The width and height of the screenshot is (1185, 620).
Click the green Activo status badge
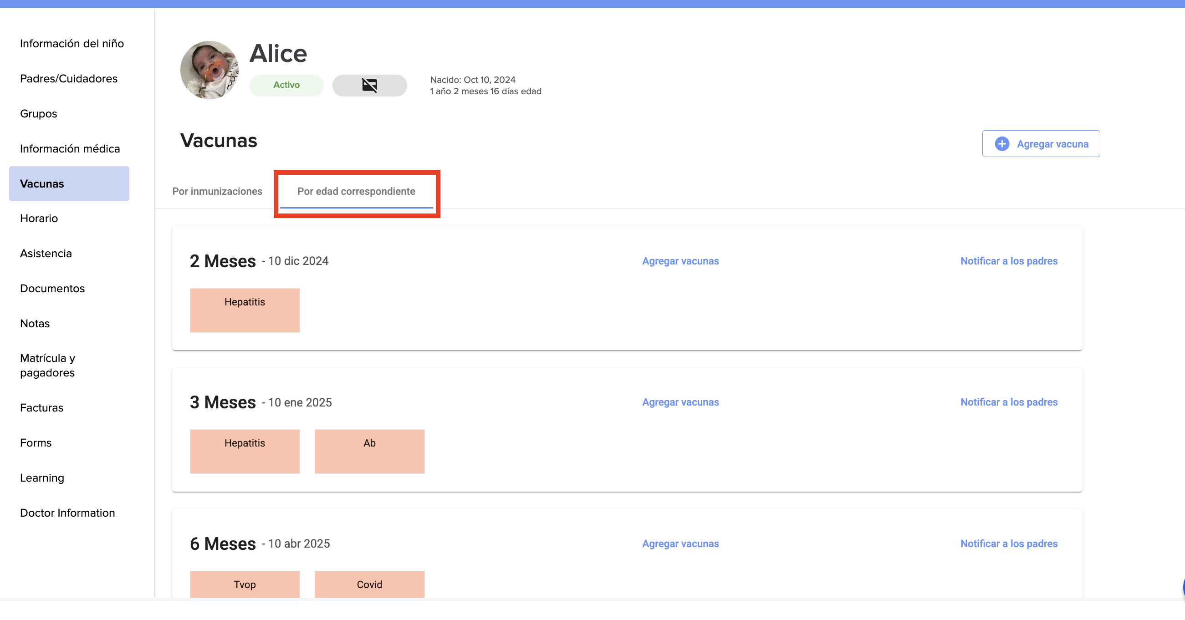286,85
